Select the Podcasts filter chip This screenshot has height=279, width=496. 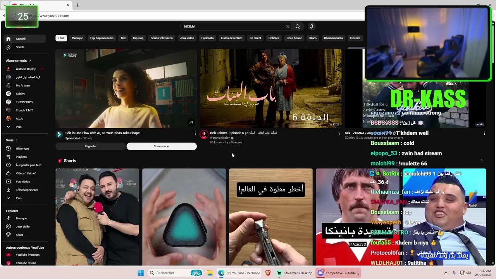(207, 38)
